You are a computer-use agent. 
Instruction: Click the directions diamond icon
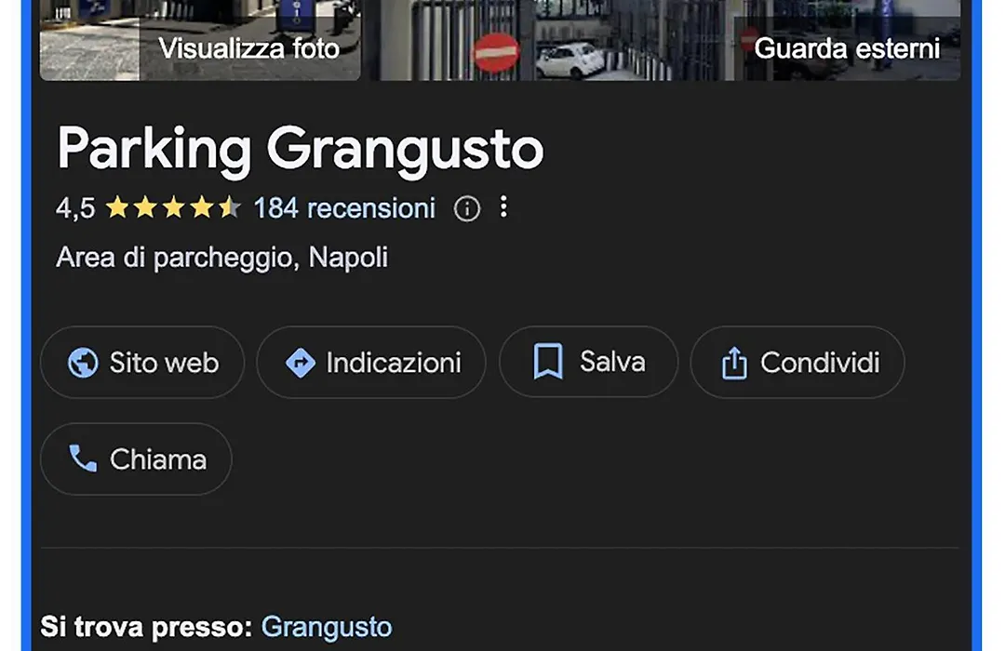(300, 363)
